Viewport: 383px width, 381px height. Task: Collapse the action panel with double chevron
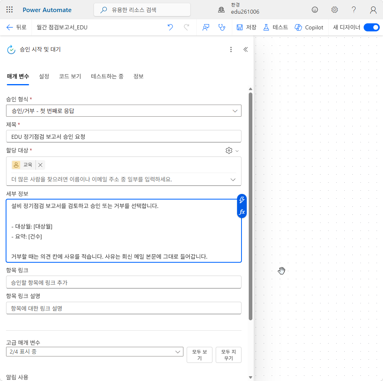coord(246,49)
